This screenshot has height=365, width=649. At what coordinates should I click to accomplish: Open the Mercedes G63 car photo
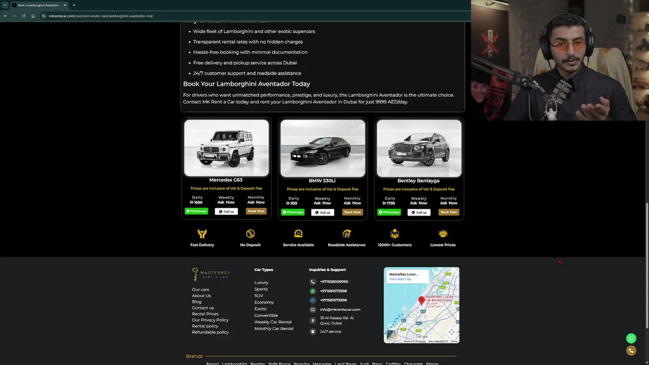[227, 148]
